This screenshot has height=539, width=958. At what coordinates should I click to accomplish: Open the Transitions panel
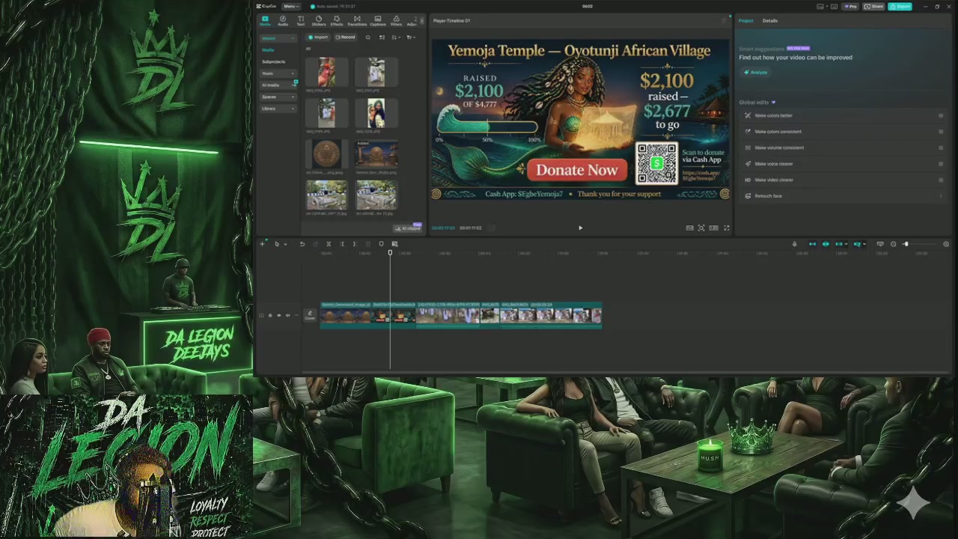357,20
